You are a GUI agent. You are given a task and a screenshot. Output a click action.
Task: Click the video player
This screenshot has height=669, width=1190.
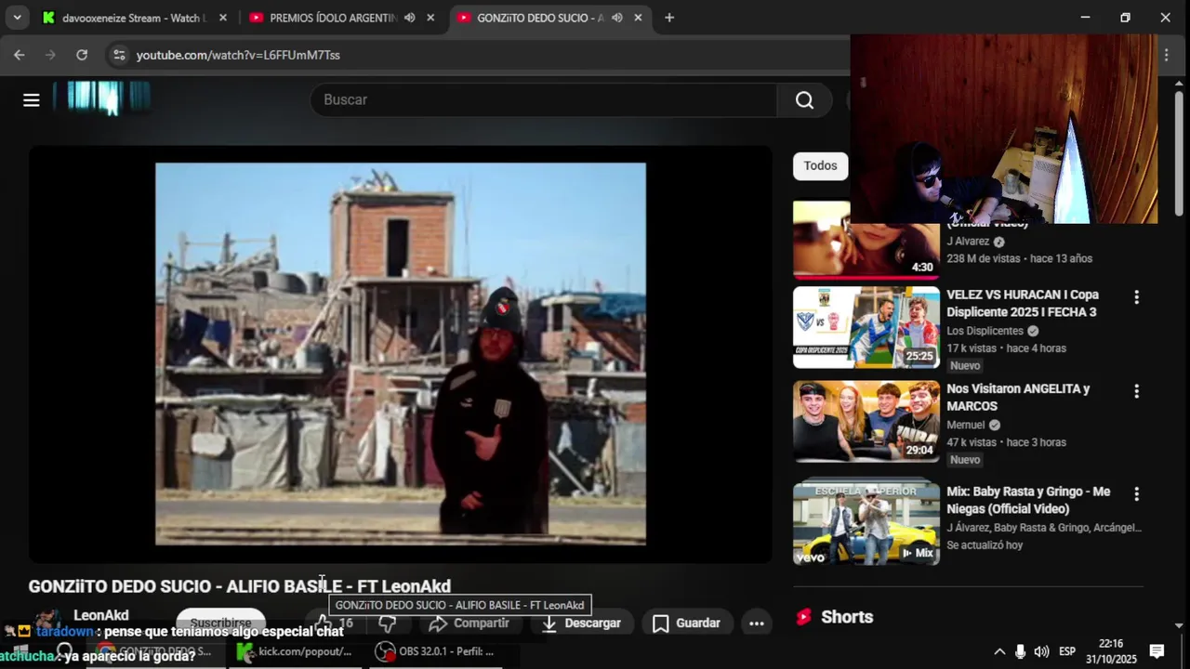(401, 354)
